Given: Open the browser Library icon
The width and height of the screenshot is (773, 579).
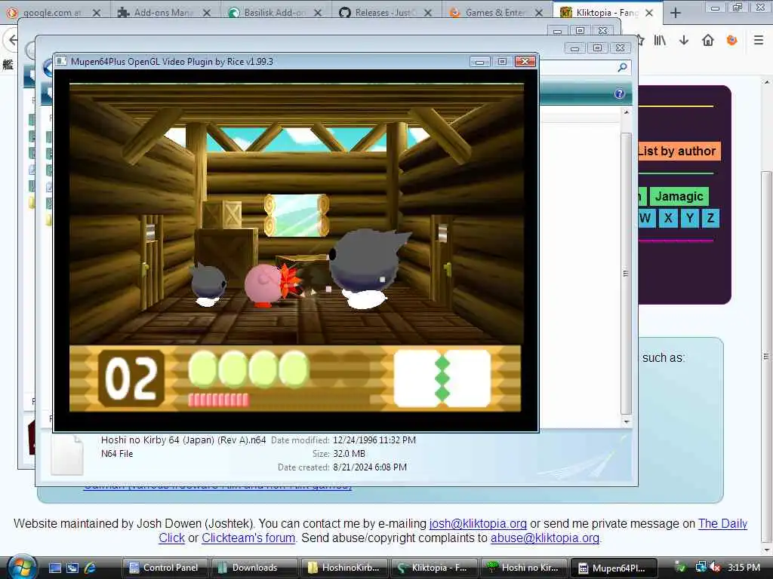Looking at the screenshot, I should click(x=660, y=41).
